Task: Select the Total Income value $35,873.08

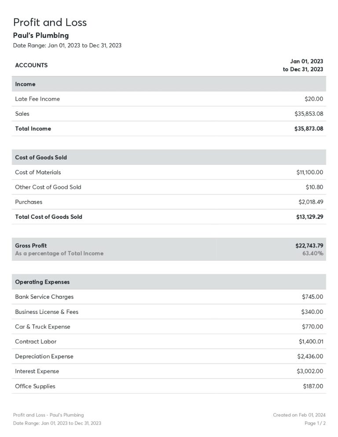Action: (309, 129)
